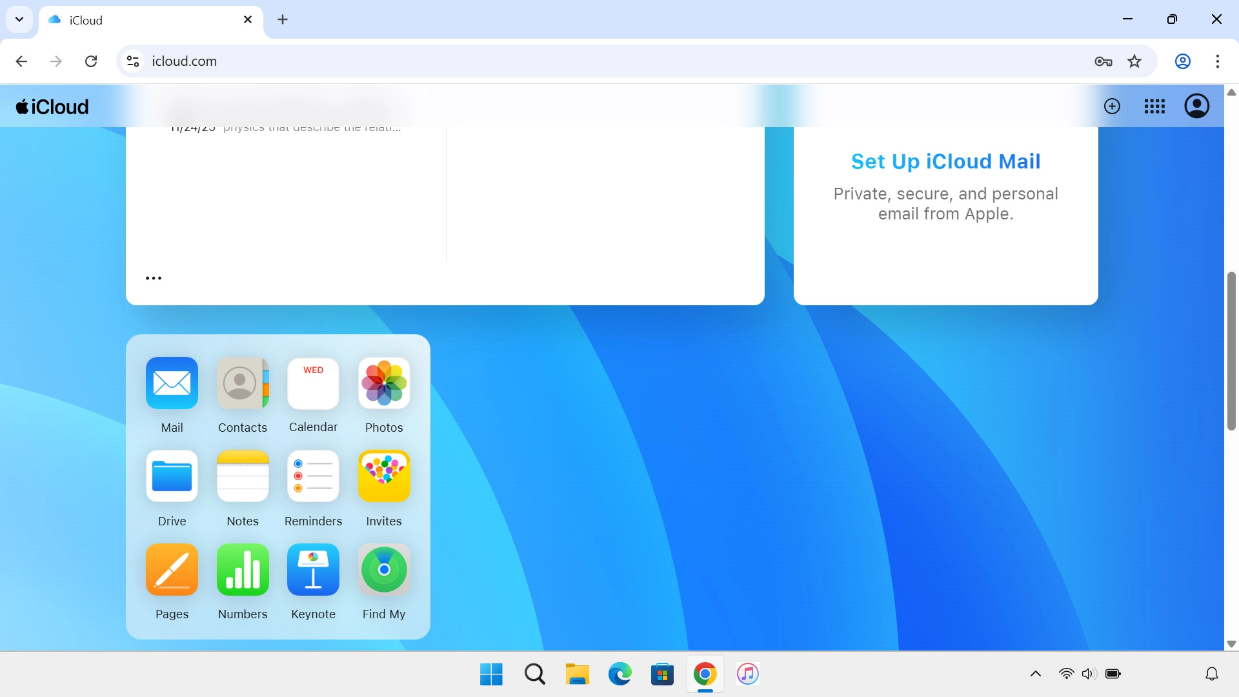Open the Photos app
The image size is (1239, 697).
[383, 383]
